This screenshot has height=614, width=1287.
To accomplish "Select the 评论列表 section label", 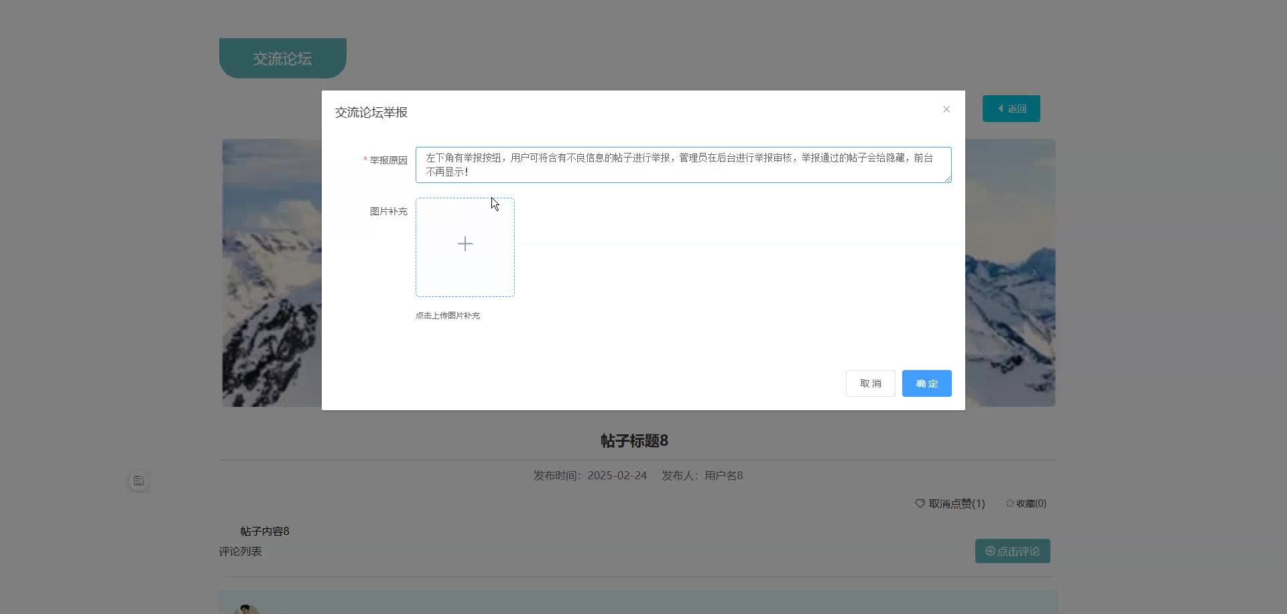I will [x=240, y=552].
